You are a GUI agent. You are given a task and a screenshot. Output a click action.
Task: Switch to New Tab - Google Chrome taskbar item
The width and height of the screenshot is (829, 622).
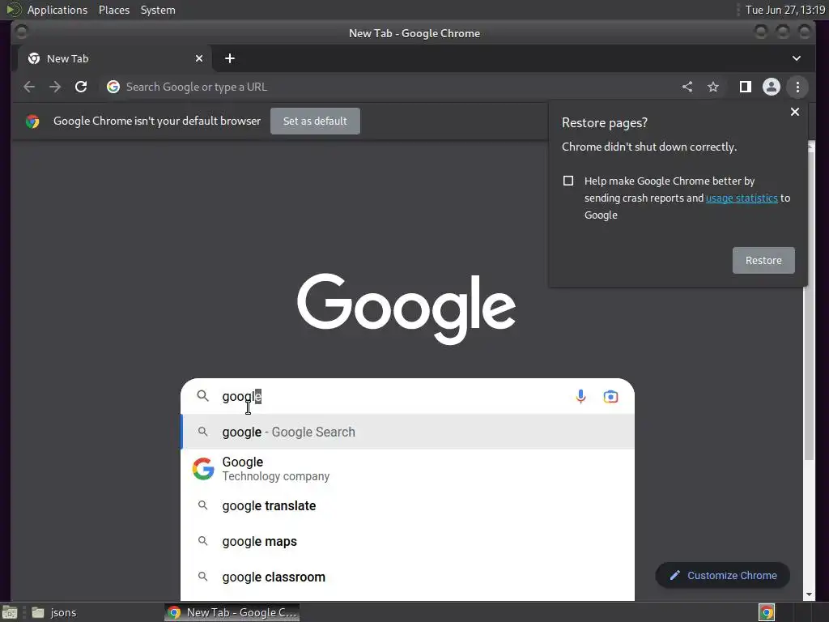tap(232, 612)
